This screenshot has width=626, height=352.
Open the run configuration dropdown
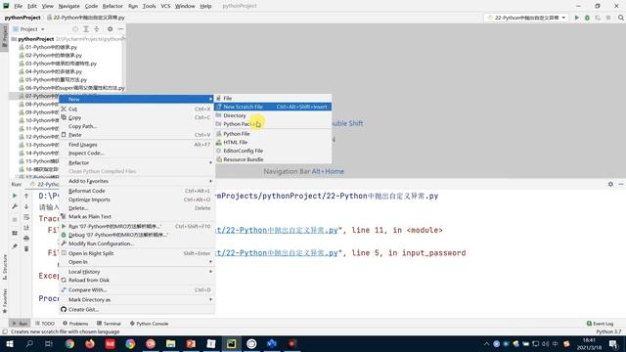pos(527,18)
